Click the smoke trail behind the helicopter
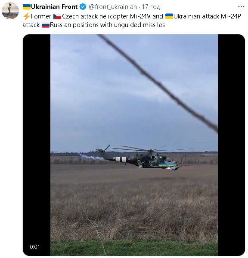The height and width of the screenshot is (258, 248). coord(91,157)
